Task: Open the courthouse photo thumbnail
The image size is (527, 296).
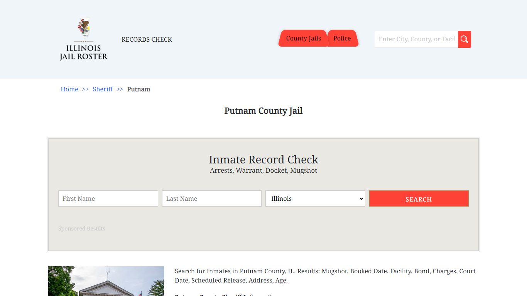Action: click(x=106, y=281)
